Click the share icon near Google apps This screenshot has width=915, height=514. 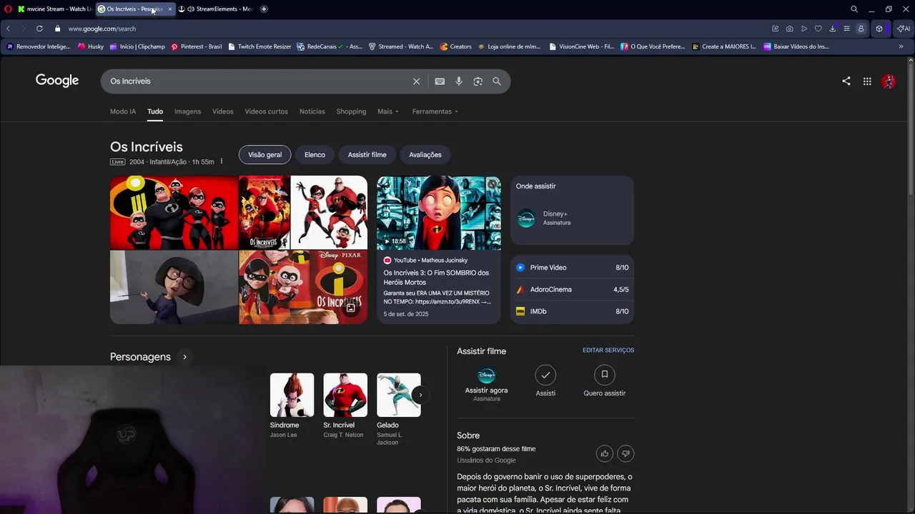point(846,81)
